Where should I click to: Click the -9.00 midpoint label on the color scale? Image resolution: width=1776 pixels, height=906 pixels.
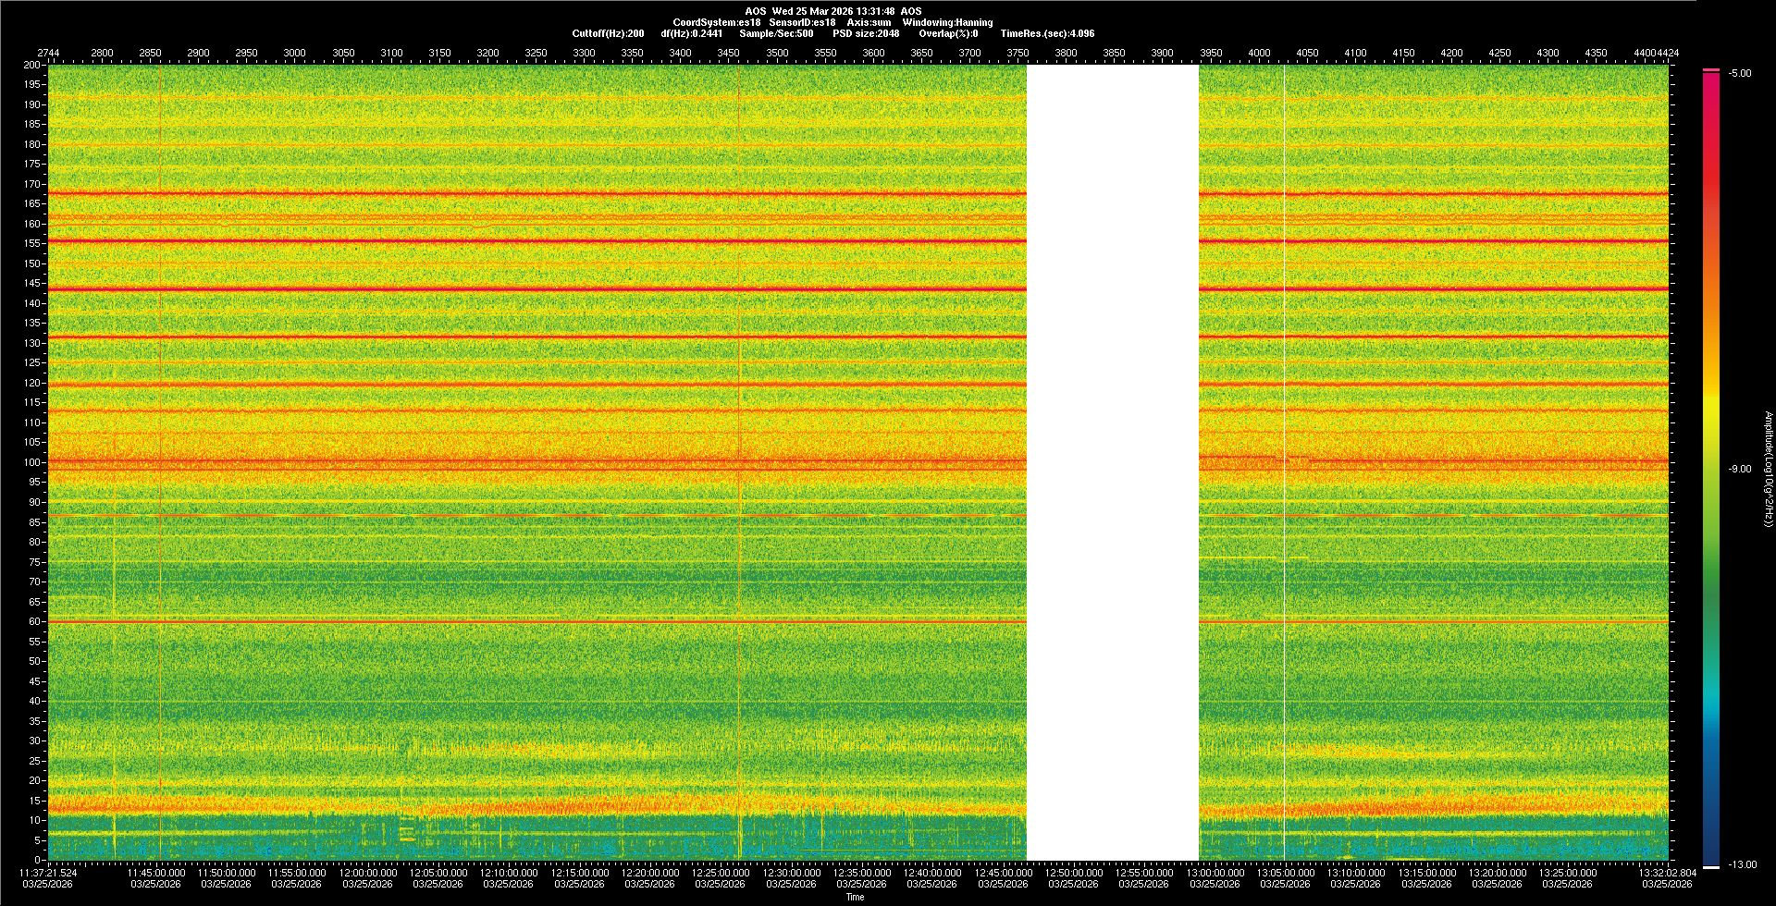(x=1740, y=469)
